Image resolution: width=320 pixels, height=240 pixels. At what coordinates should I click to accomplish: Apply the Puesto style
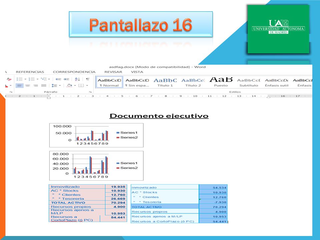(x=221, y=82)
